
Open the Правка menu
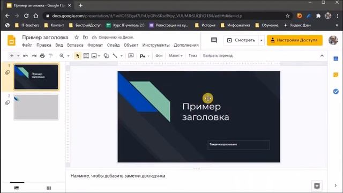click(x=44, y=45)
